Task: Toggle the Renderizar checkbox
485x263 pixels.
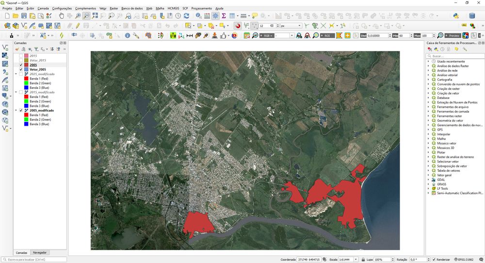Action: point(434,260)
